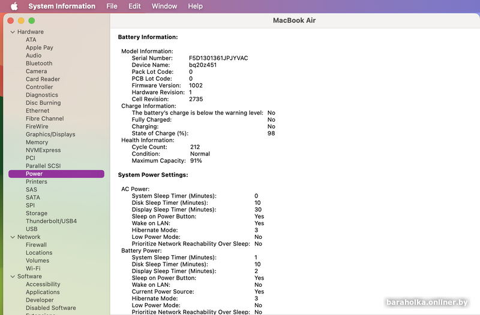Image resolution: width=480 pixels, height=315 pixels.
Task: Select Accessibility under Software
Action: (x=43, y=284)
